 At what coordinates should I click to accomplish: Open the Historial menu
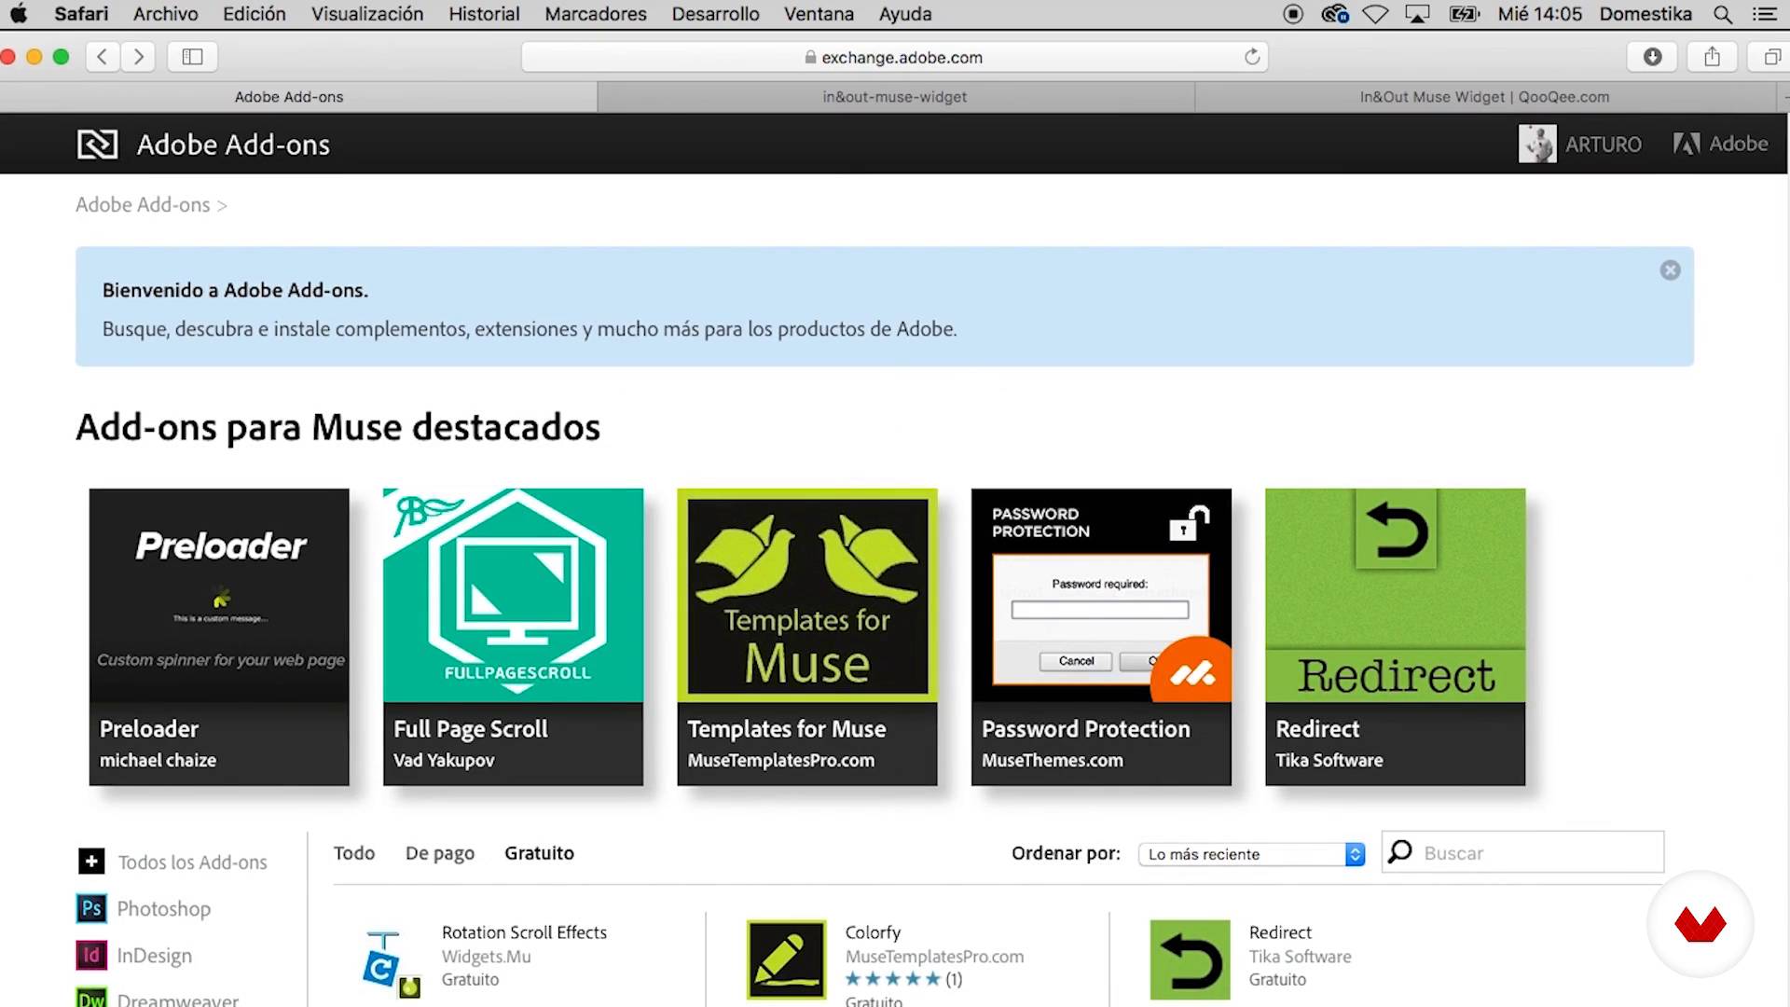coord(484,14)
